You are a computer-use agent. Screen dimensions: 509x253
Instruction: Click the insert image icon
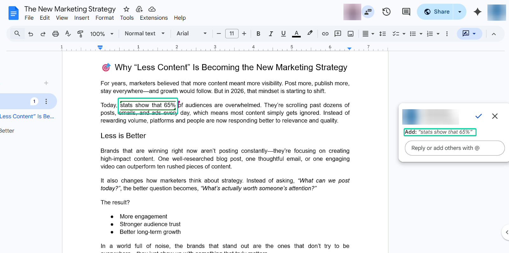pyautogui.click(x=351, y=34)
